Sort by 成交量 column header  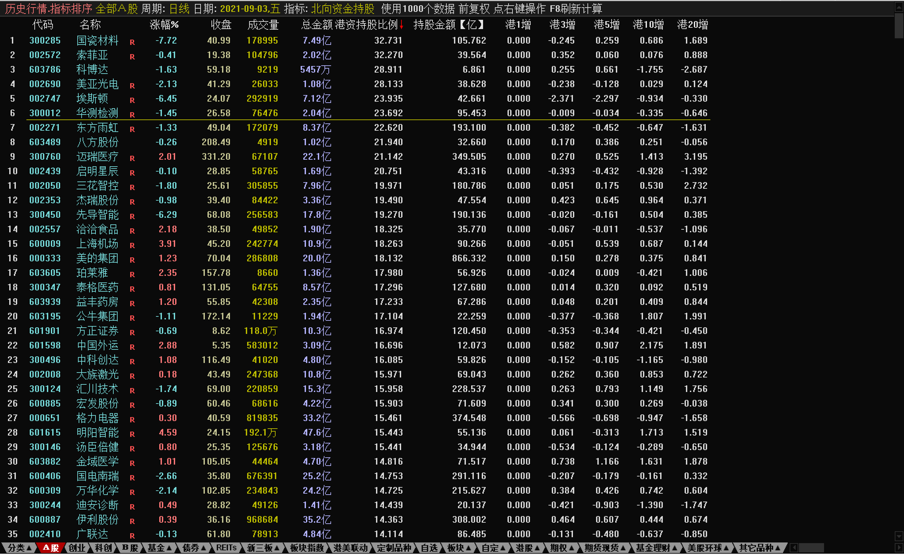point(263,25)
